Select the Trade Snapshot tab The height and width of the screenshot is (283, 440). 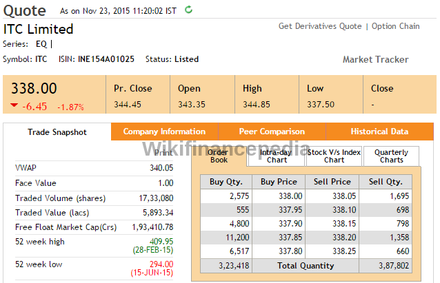(x=57, y=132)
